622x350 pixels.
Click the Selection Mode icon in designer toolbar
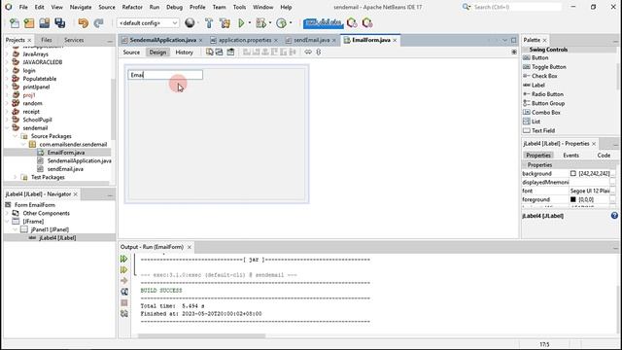coord(210,52)
